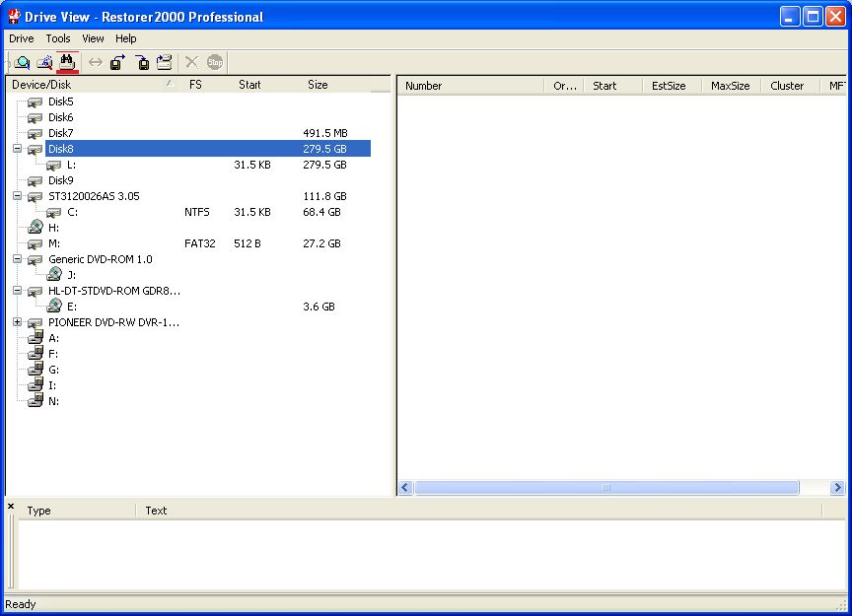Click the floppy icon with arrow pointing in
The image size is (852, 616).
[142, 62]
